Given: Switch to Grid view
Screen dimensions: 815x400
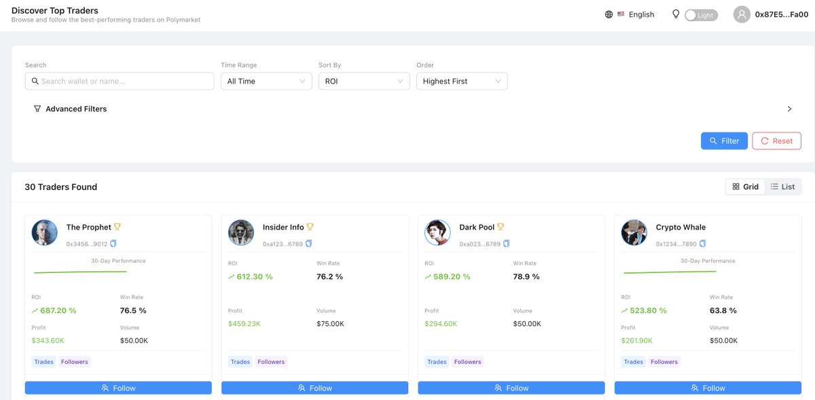Looking at the screenshot, I should coord(746,187).
